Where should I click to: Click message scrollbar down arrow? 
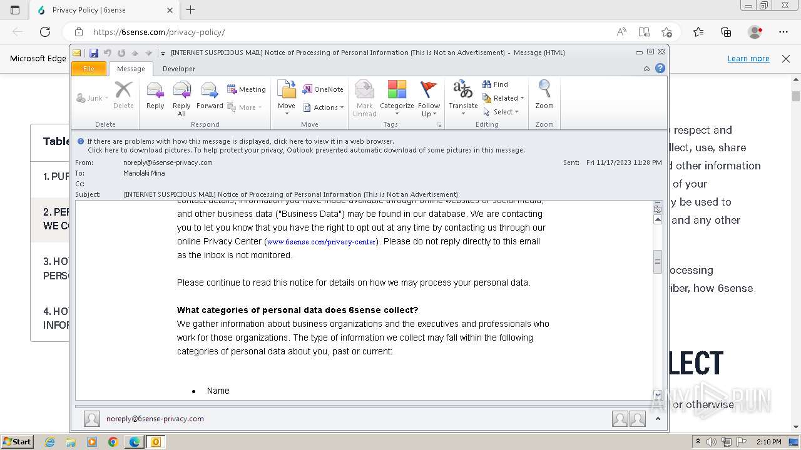point(658,394)
